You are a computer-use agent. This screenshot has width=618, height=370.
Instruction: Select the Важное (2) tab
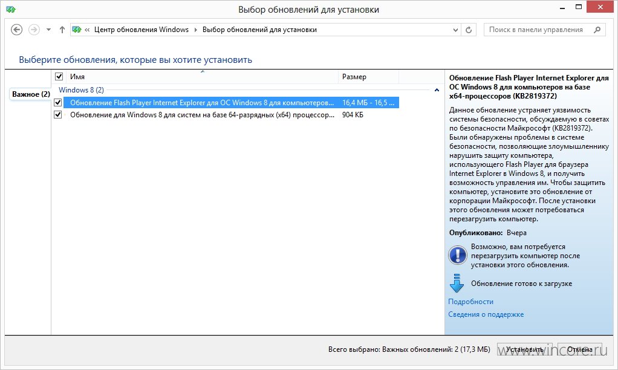tap(31, 94)
